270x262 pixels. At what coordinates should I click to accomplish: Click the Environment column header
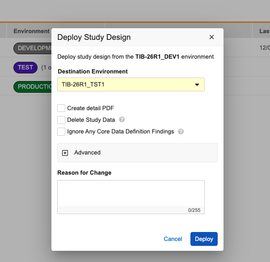point(31,31)
